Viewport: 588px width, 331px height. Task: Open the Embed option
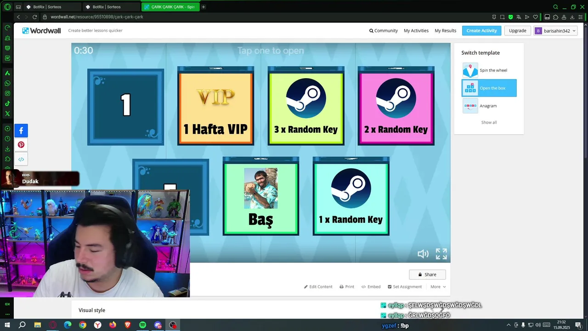(x=371, y=286)
